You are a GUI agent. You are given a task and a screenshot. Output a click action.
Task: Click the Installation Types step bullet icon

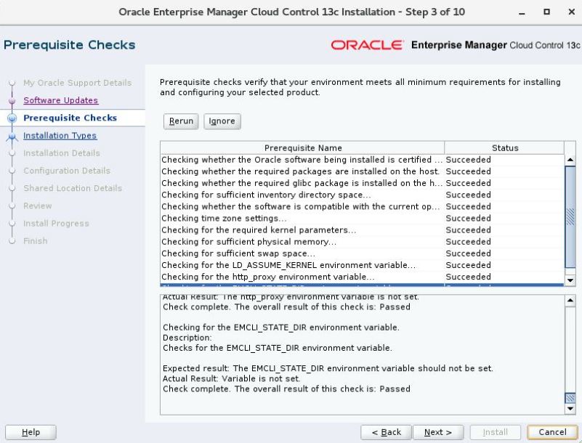(x=12, y=136)
